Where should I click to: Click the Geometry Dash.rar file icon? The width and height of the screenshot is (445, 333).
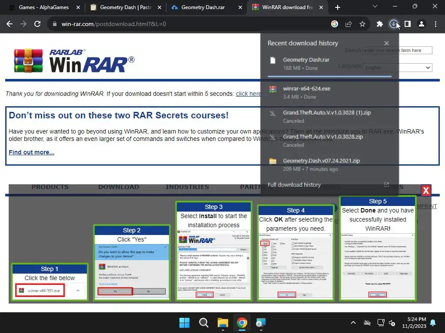click(x=273, y=60)
